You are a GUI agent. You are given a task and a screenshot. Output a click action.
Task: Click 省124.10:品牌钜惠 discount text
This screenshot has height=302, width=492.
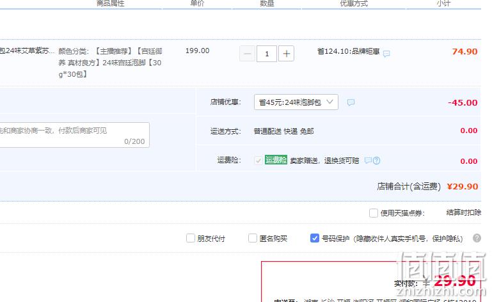point(348,51)
